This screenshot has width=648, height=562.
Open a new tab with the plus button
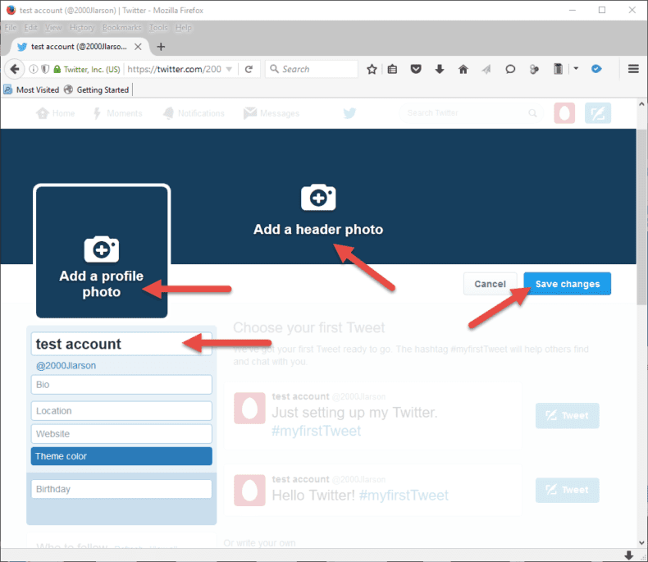[161, 47]
